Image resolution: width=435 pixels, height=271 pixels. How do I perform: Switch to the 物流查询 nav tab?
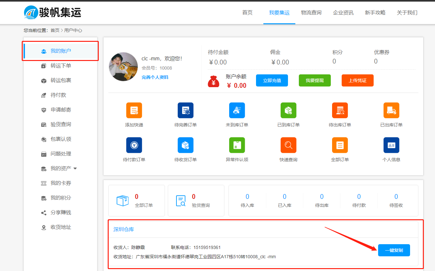coord(311,13)
